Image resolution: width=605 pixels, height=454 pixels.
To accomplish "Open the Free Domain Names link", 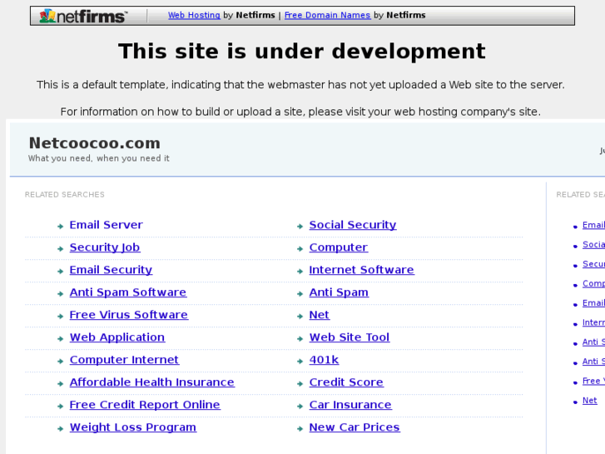I will [x=327, y=15].
